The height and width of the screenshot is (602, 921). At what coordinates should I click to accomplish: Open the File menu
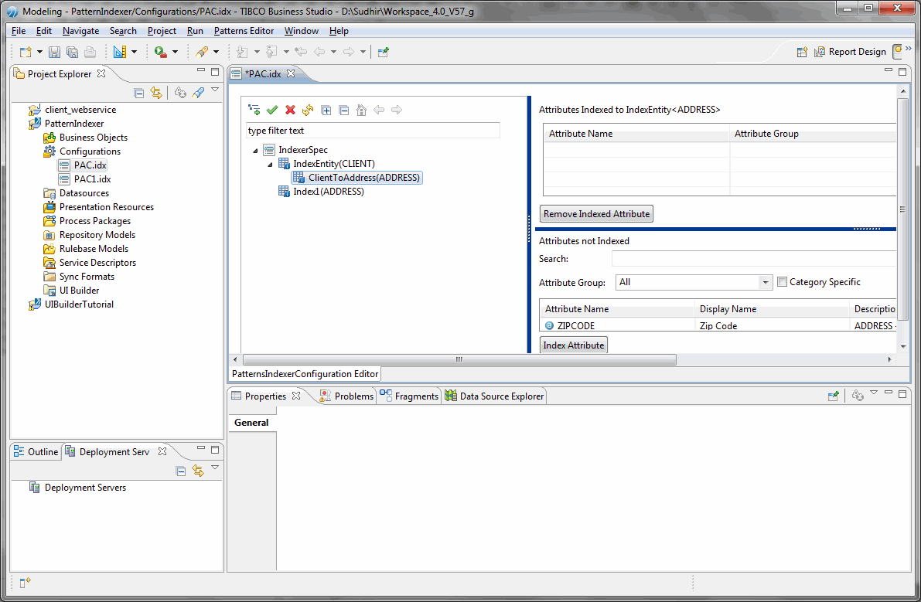[x=19, y=31]
